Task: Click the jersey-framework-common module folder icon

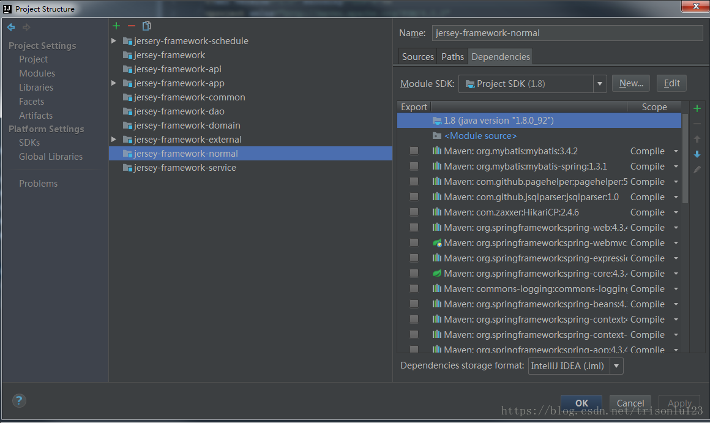Action: click(x=128, y=97)
